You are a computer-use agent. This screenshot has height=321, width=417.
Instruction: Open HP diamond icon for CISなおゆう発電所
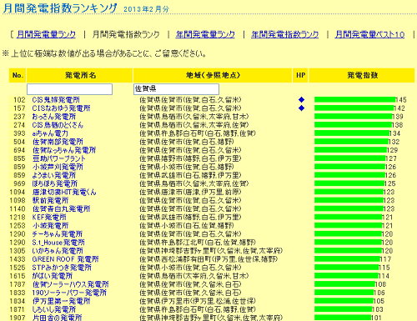(x=301, y=108)
